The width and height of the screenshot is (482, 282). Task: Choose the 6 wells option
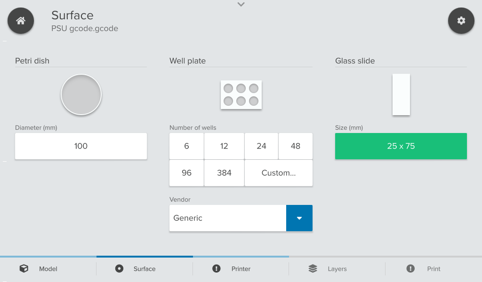(186, 146)
